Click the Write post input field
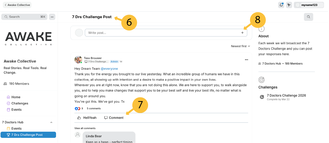The image size is (329, 143). [162, 33]
